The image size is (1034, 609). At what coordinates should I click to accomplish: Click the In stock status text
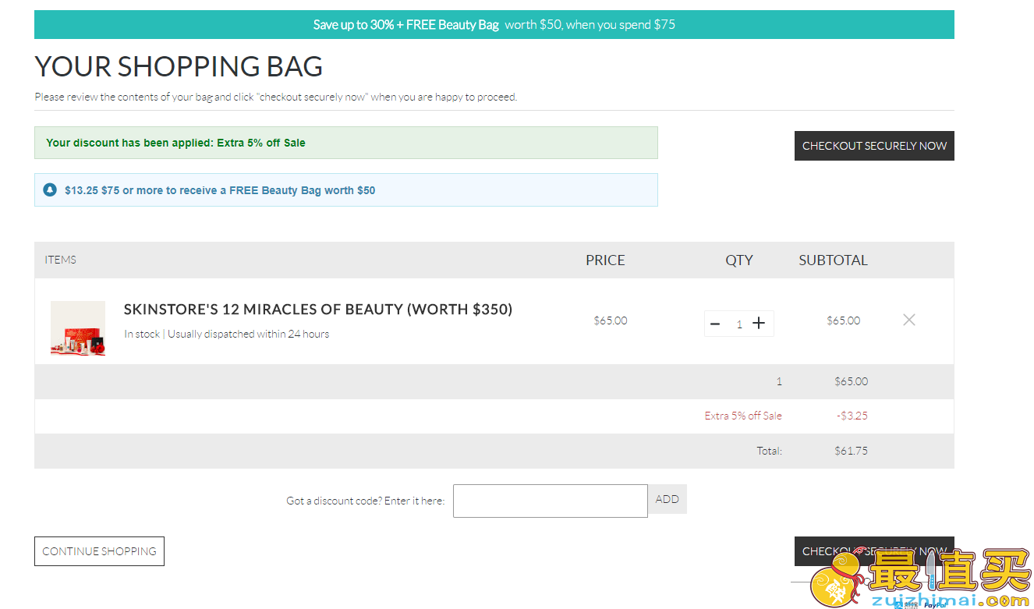point(142,334)
